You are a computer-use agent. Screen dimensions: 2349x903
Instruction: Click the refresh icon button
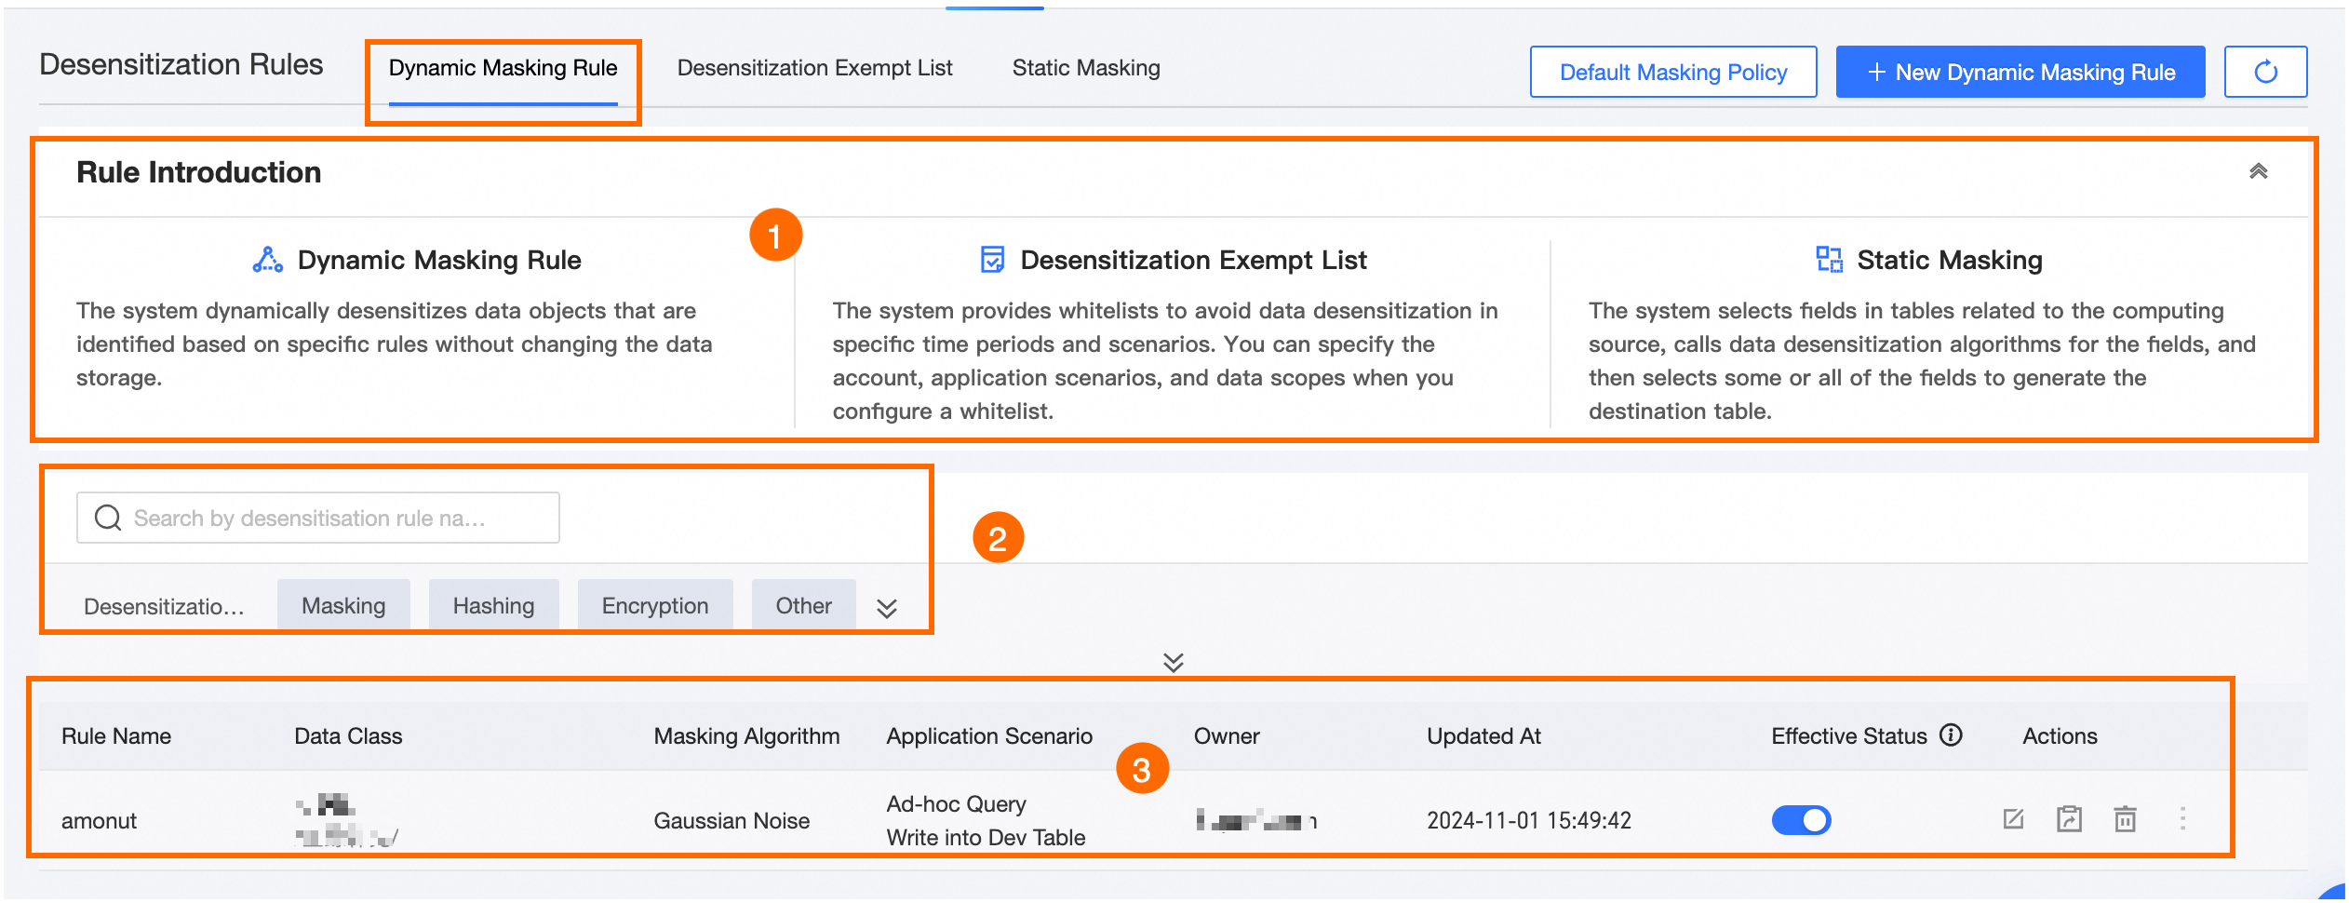click(2264, 72)
